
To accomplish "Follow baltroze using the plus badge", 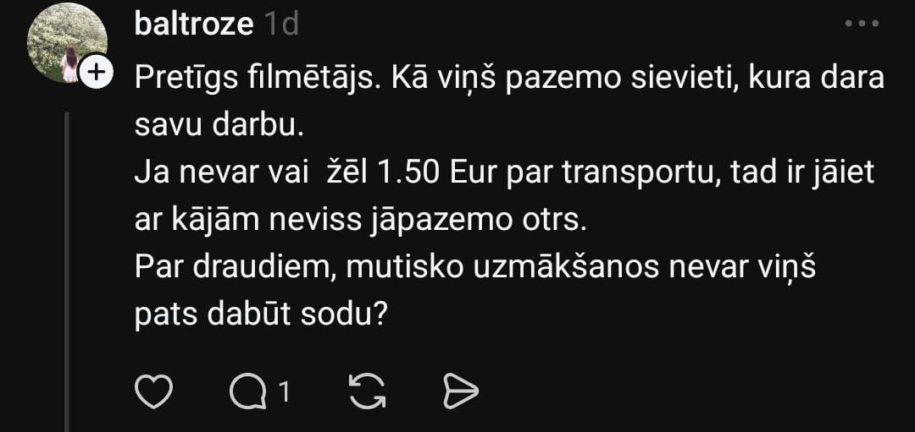I will (96, 72).
